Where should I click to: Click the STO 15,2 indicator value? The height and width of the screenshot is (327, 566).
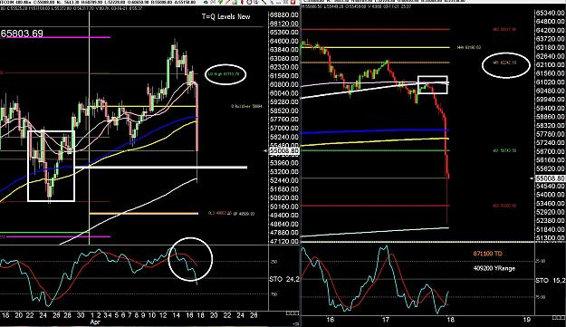click(550, 280)
